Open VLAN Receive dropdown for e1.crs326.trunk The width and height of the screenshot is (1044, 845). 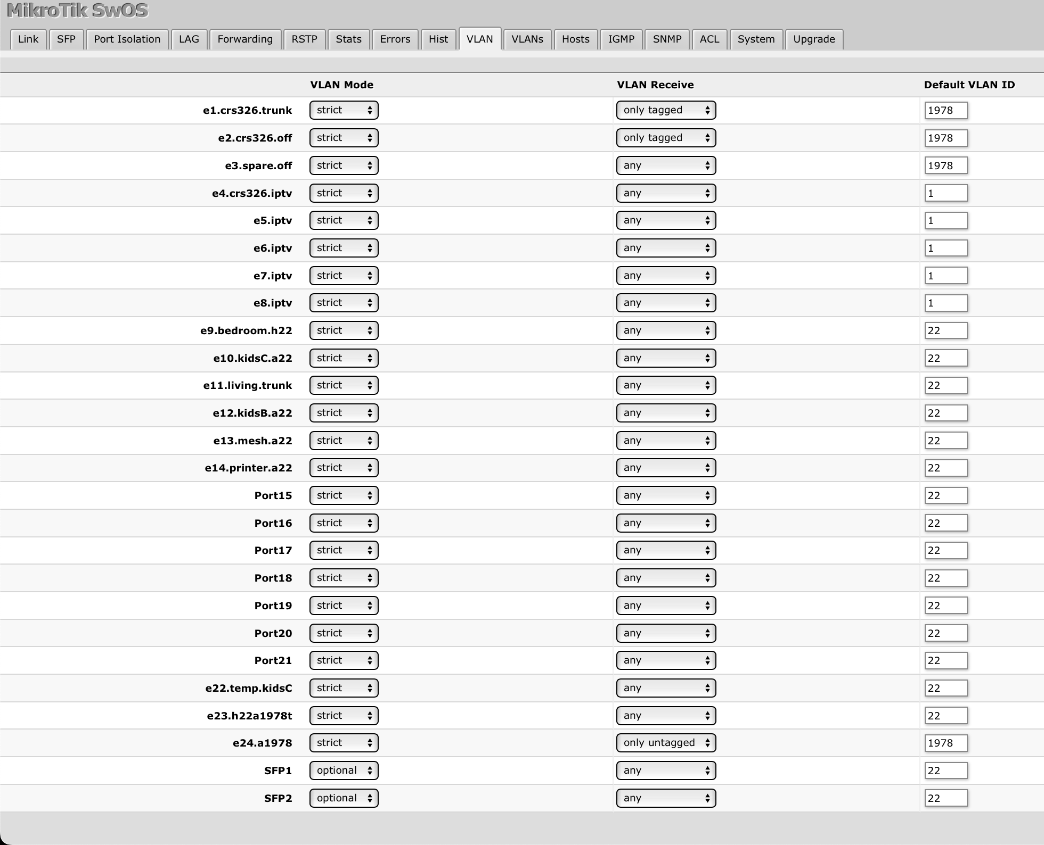coord(666,110)
